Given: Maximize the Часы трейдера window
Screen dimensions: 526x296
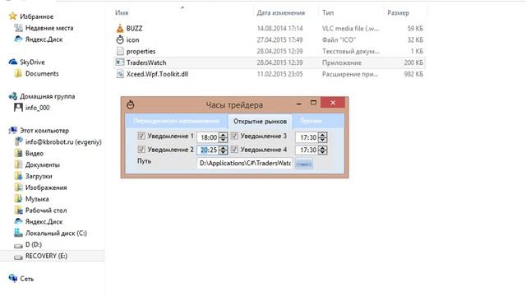Looking at the screenshot, I should 313,103.
